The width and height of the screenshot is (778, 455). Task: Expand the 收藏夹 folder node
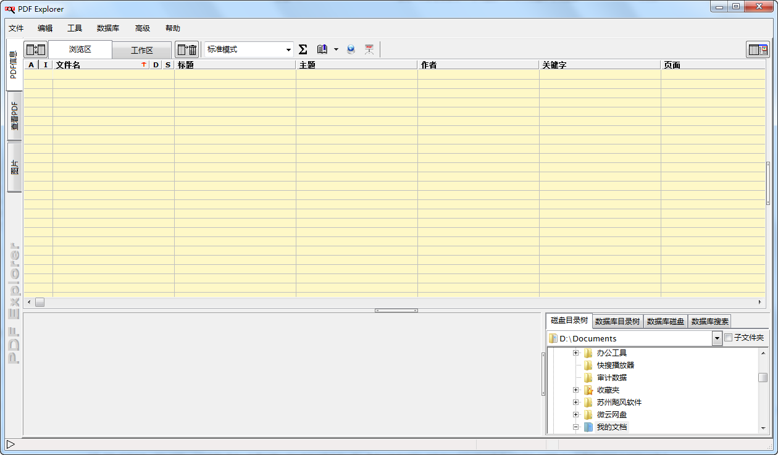(x=575, y=390)
